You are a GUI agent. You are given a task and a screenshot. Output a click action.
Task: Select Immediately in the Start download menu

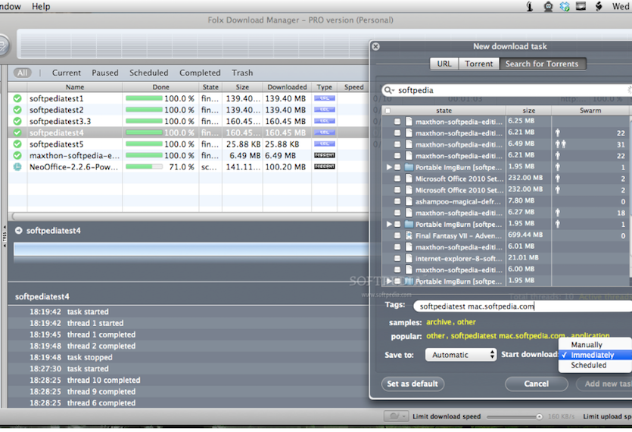595,355
